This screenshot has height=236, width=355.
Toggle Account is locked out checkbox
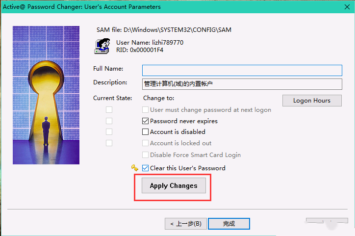pyautogui.click(x=145, y=143)
